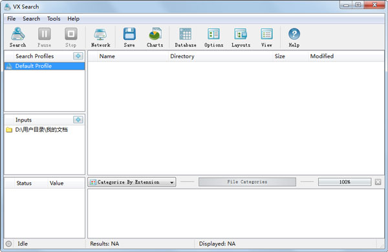Screen dimensions: 388x252
Task: Open the Search menu
Action: (32, 19)
